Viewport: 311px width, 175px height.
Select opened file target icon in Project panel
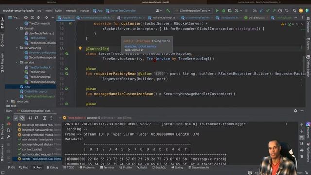pos(26,17)
